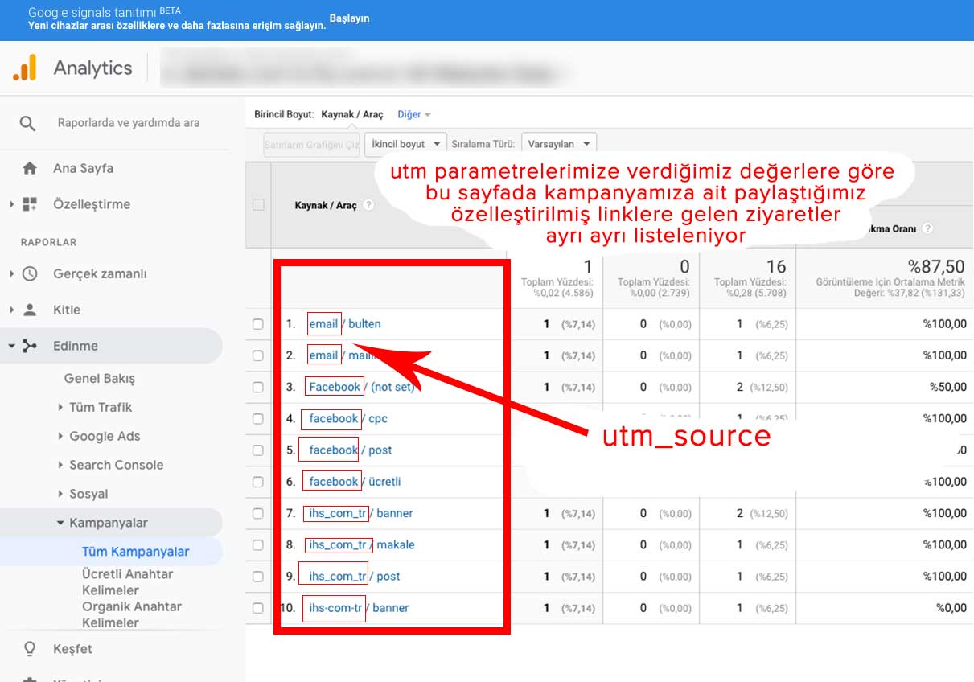974x682 pixels.
Task: Open the email / bulten source link
Action: pyautogui.click(x=344, y=324)
